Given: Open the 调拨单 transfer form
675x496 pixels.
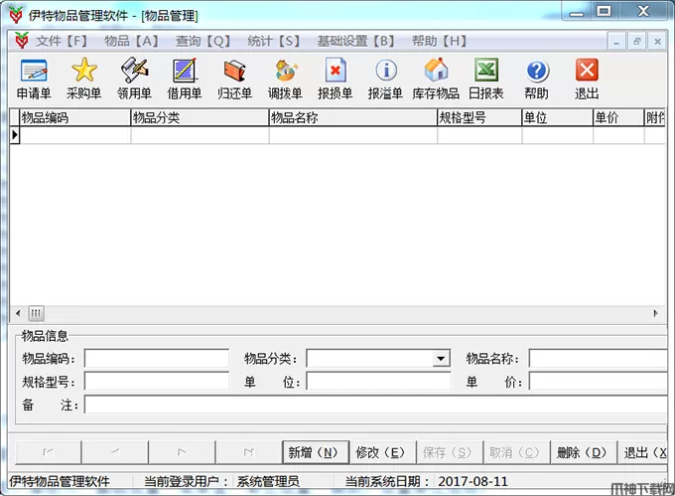Looking at the screenshot, I should 285,79.
